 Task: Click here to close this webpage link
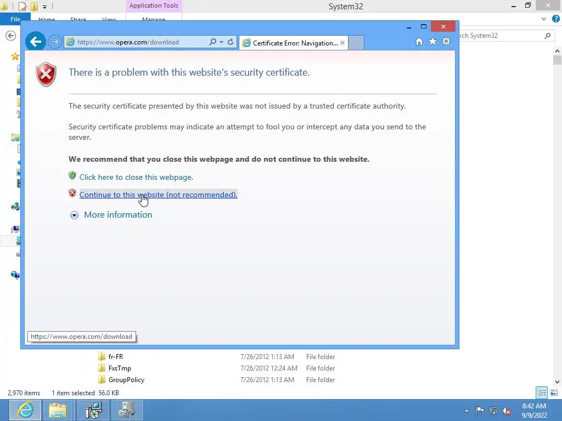click(x=136, y=177)
